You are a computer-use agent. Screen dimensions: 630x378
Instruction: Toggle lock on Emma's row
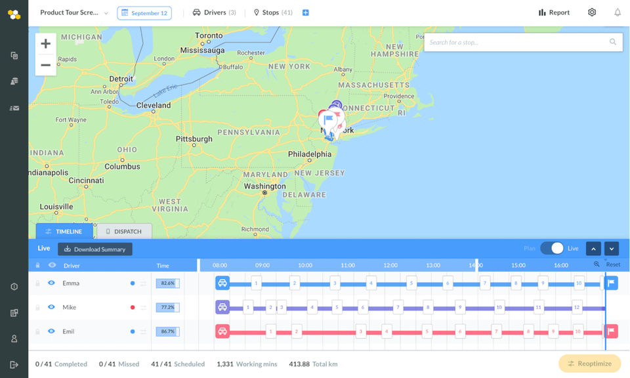(x=38, y=283)
